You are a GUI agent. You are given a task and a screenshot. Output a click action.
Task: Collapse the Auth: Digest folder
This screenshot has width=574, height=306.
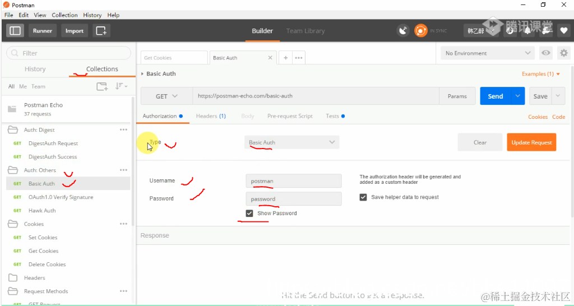(13, 130)
